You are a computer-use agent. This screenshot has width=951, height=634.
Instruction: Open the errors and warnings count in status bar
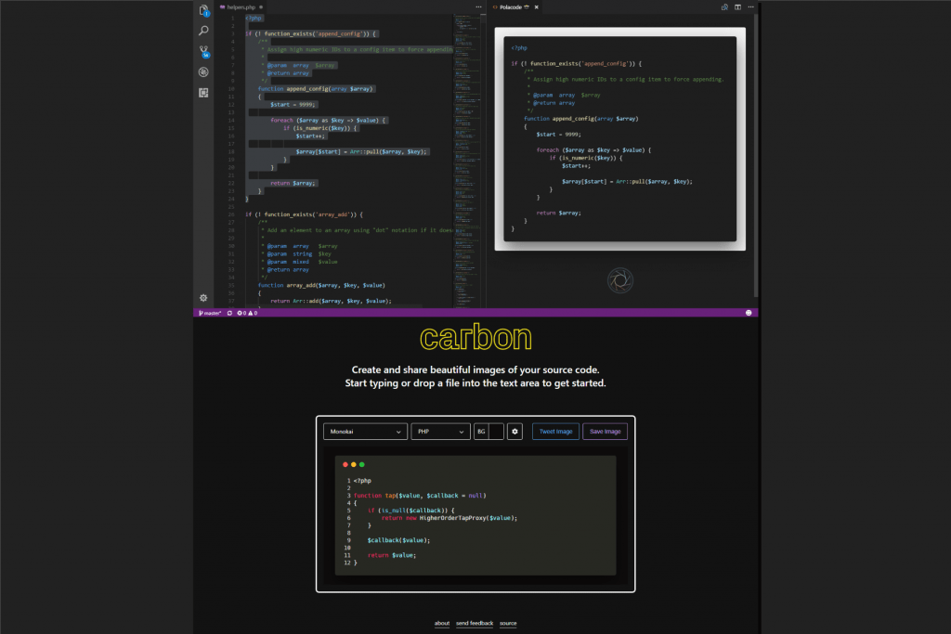pyautogui.click(x=247, y=314)
